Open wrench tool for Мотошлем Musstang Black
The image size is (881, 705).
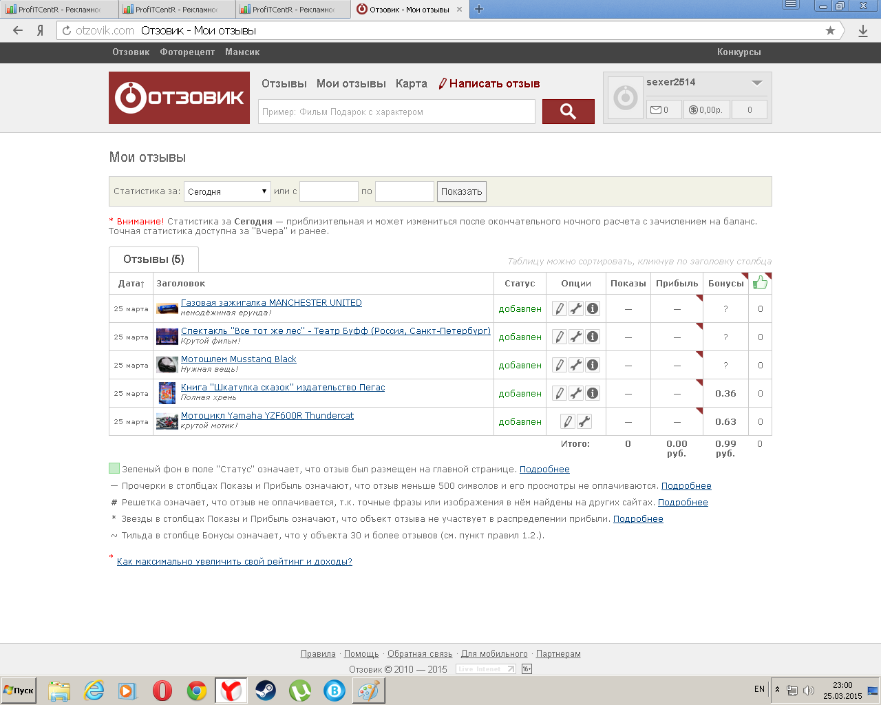pos(576,365)
